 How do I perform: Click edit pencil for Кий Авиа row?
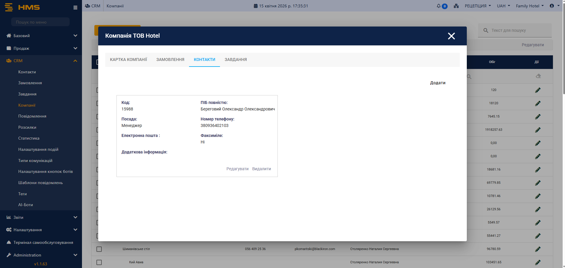click(538, 262)
